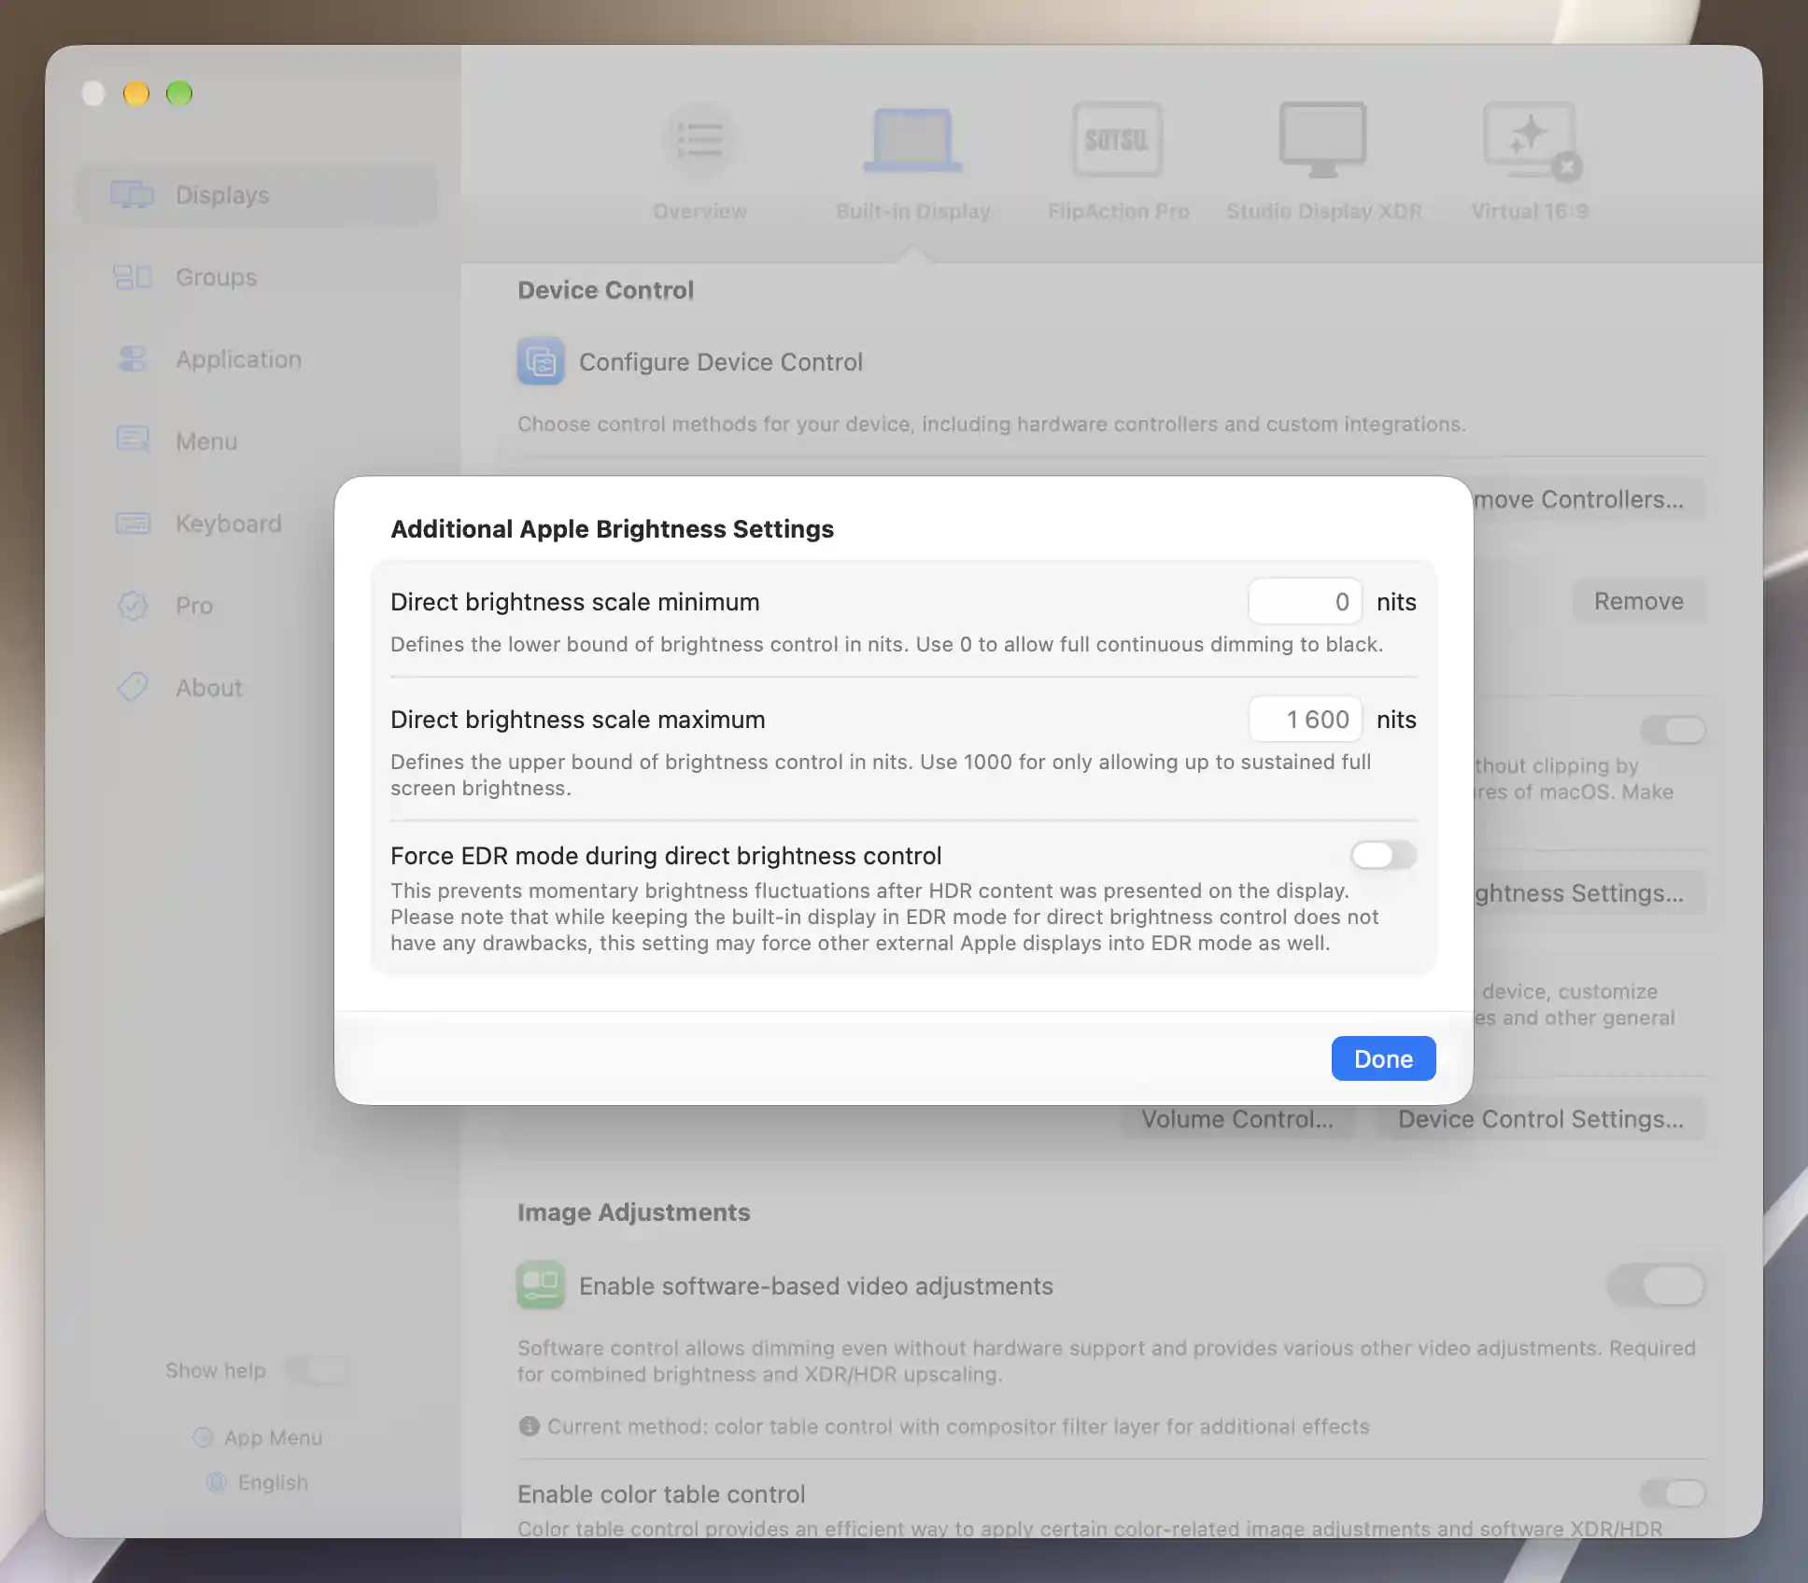Click the Configure Device Control icon
Screen dimensions: 1808x1583
pyautogui.click(x=541, y=361)
